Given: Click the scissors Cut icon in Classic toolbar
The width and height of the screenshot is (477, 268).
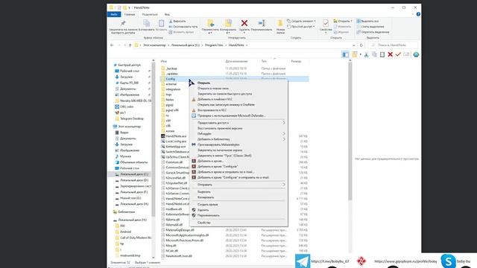Looking at the screenshot, I should tap(366, 54).
